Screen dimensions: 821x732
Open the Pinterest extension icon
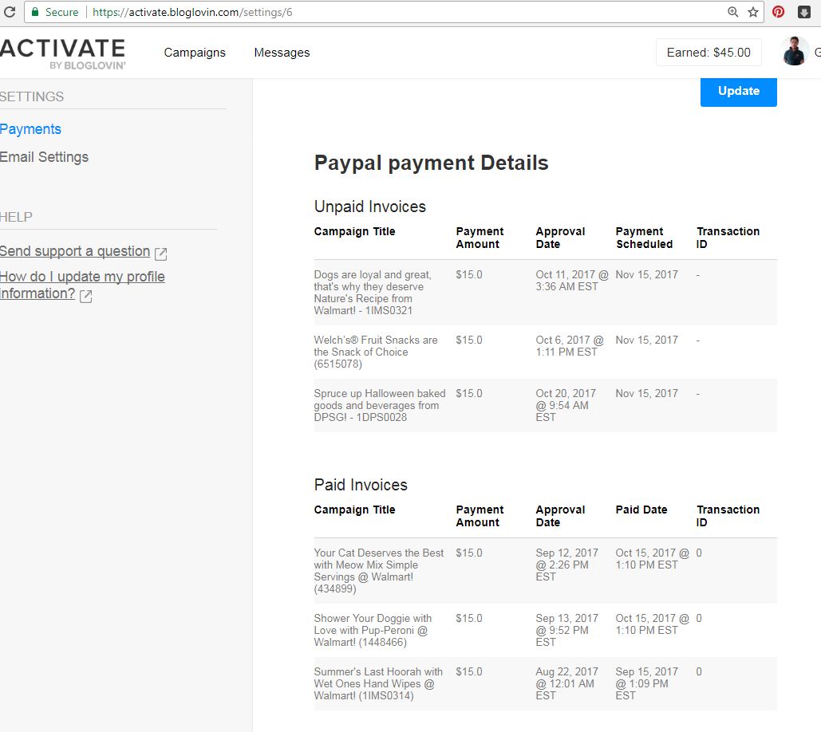779,11
